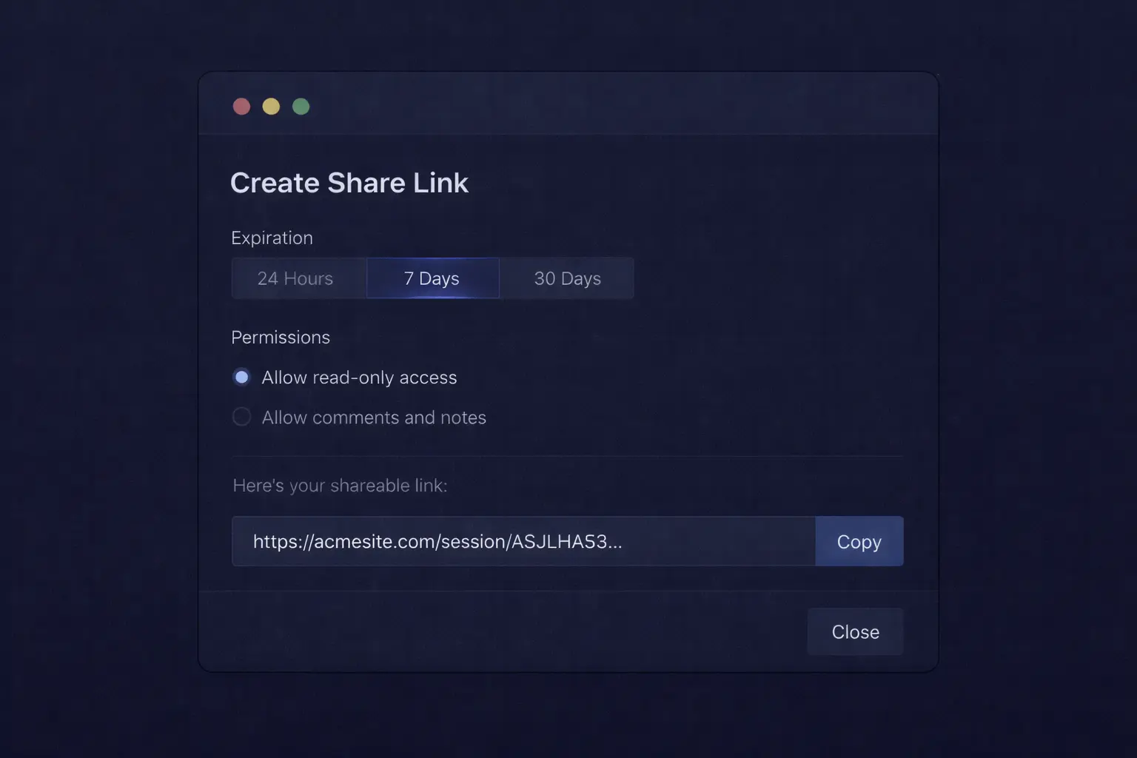Click the Here's your shareable link label
1137x758 pixels.
pos(340,486)
